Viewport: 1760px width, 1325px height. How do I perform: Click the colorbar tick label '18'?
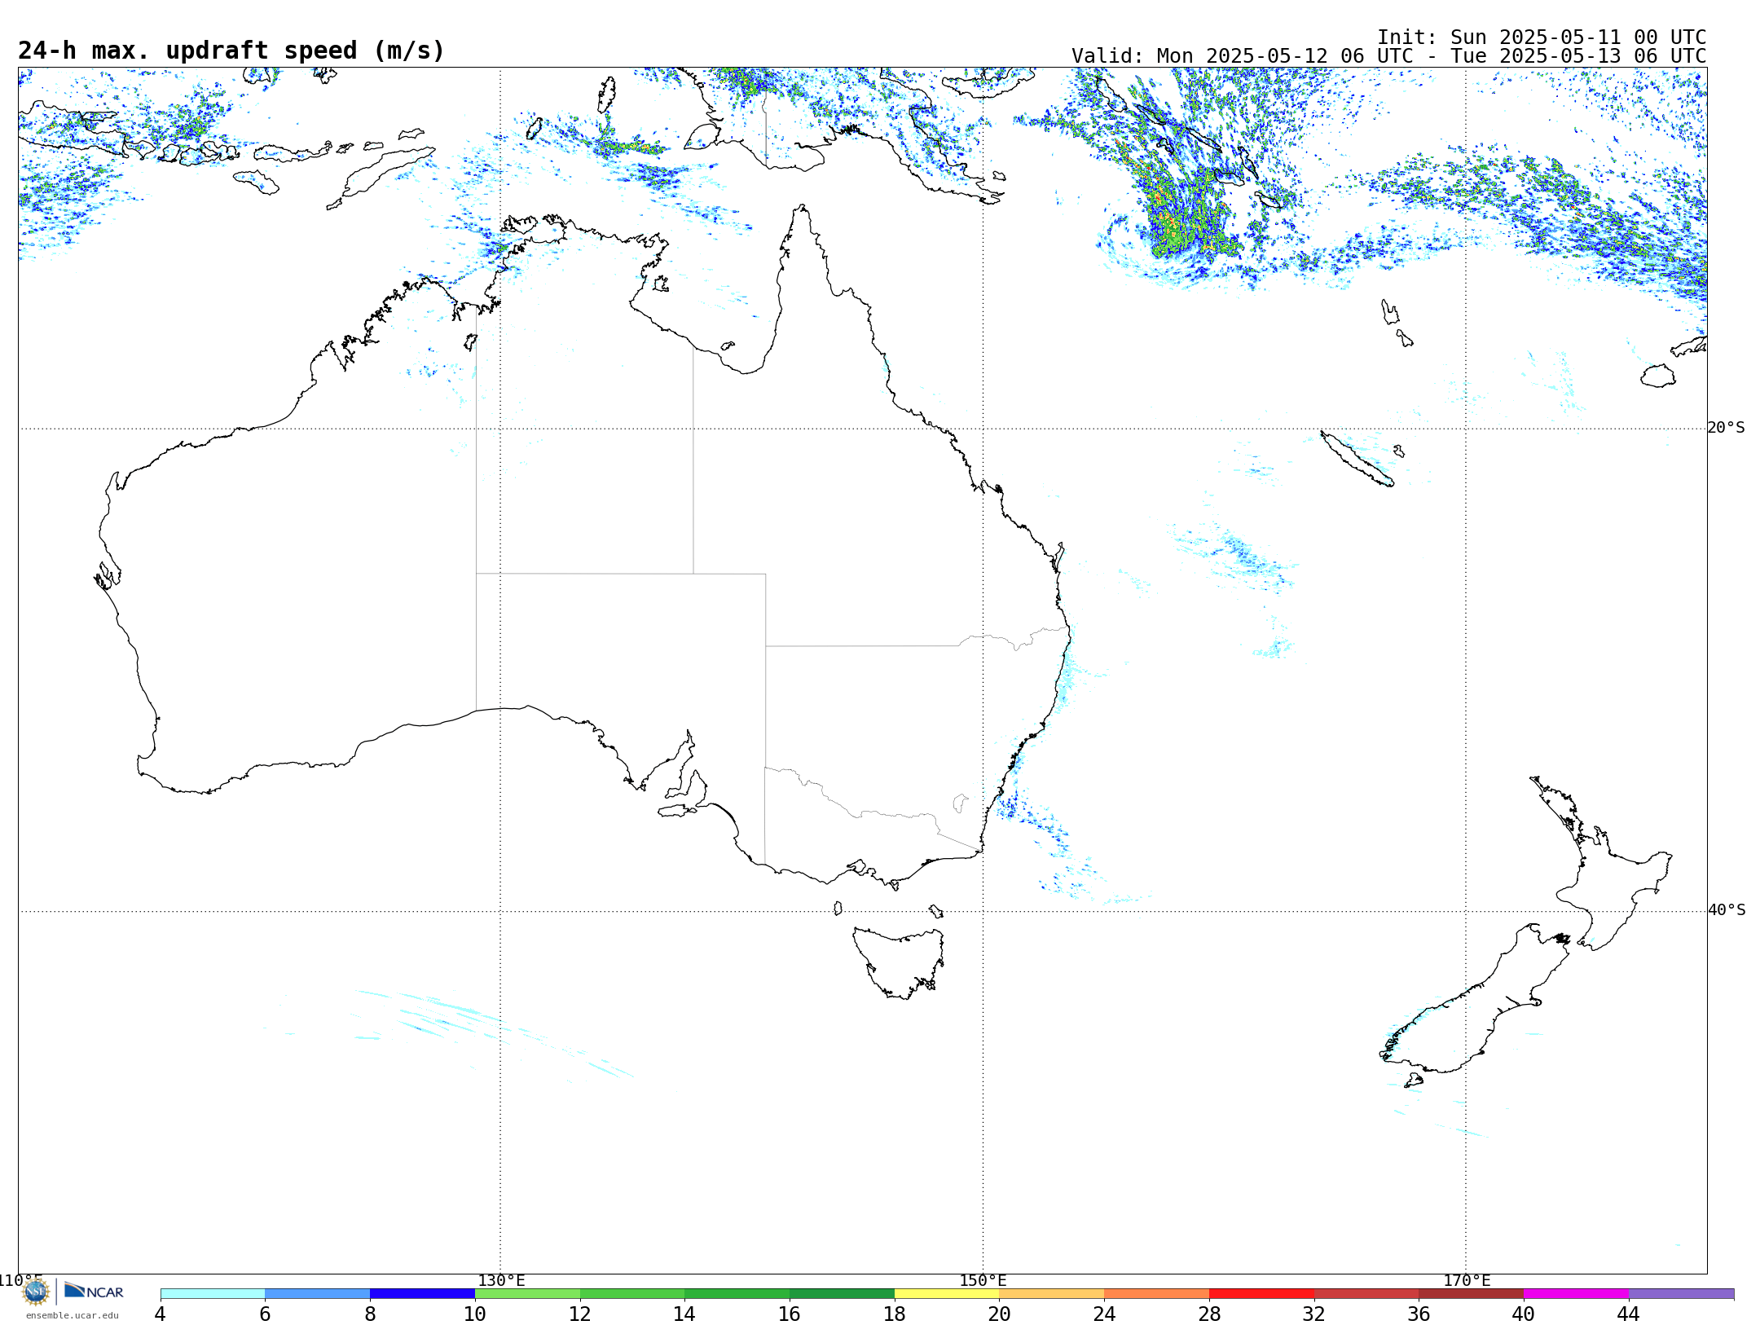tap(895, 1314)
